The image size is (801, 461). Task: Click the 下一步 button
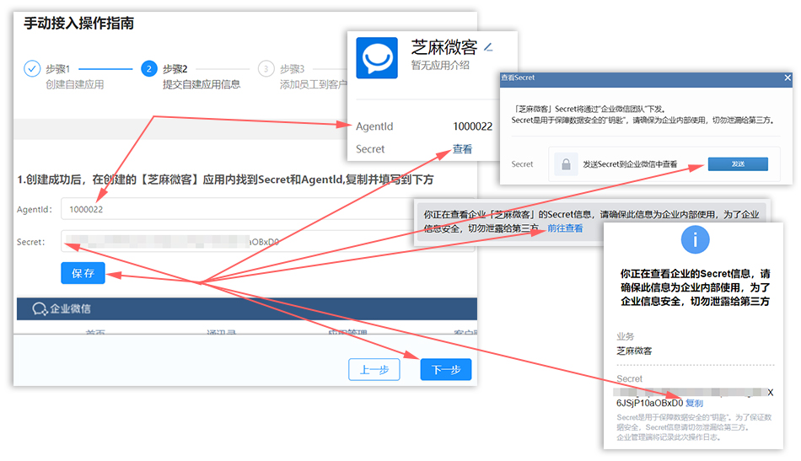446,370
